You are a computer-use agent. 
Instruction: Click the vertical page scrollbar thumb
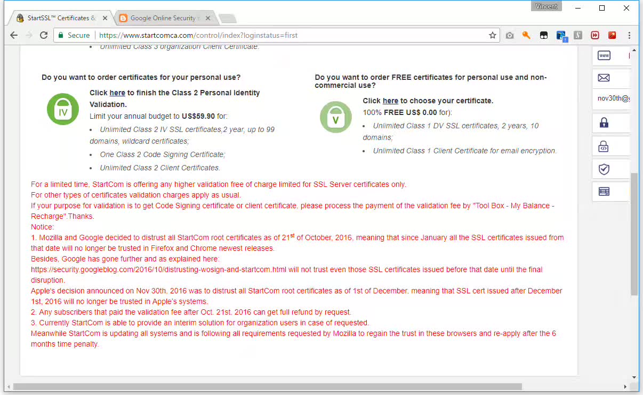click(x=634, y=234)
